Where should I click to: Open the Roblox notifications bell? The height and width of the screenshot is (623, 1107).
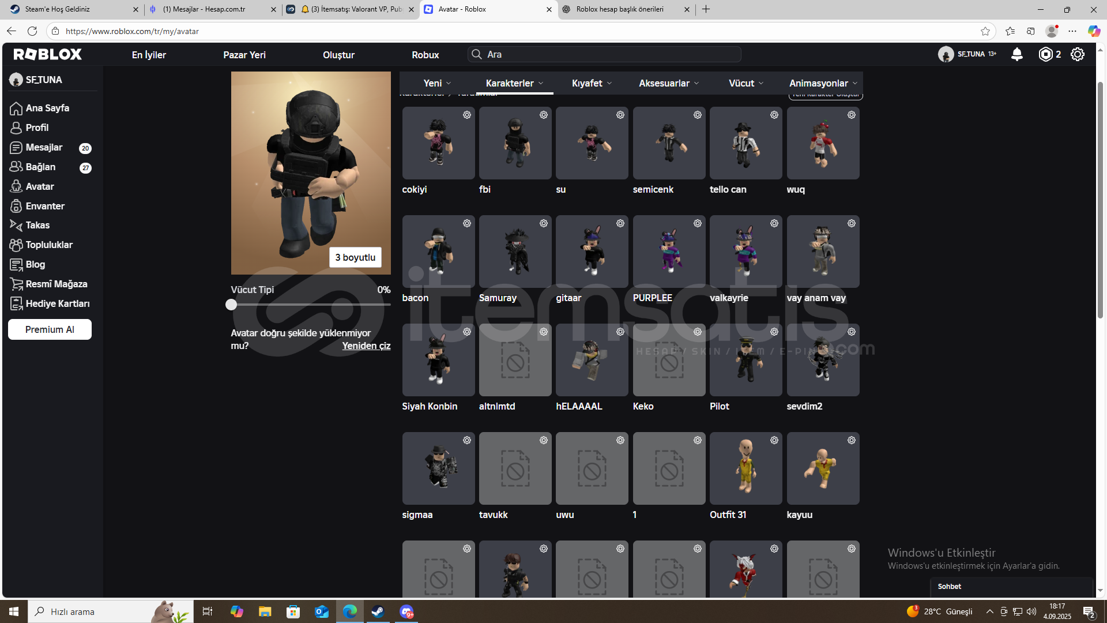click(x=1017, y=54)
